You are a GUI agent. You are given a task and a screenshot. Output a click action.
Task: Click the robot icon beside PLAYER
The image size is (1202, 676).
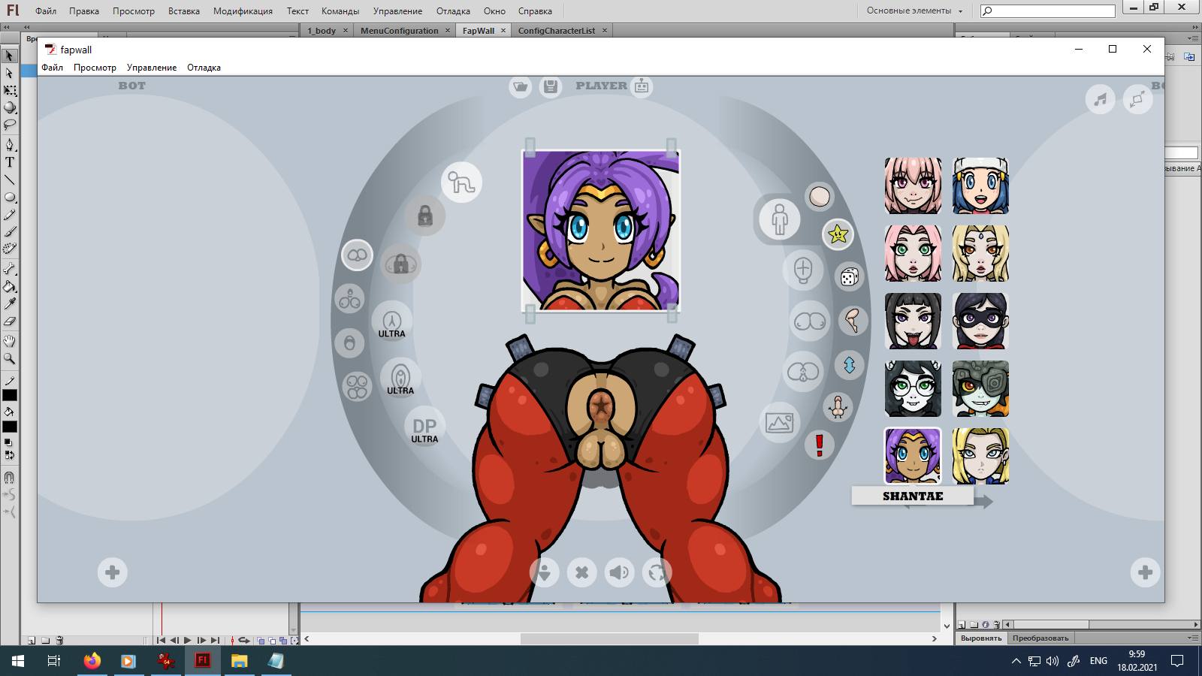point(642,86)
